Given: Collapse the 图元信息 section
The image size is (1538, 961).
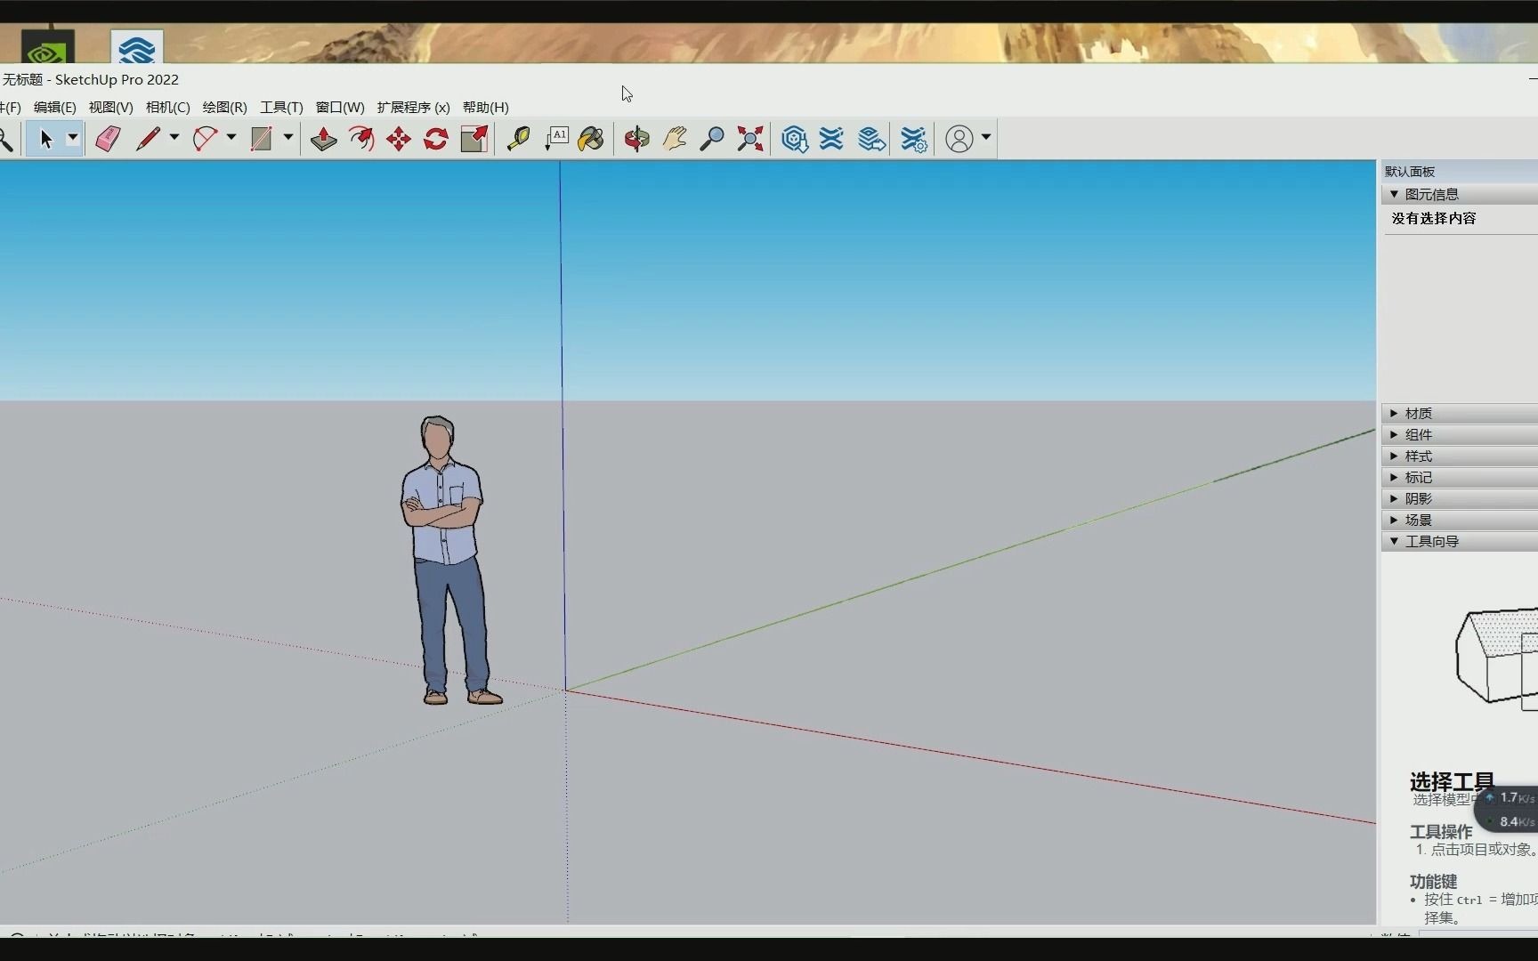Looking at the screenshot, I should pos(1395,194).
